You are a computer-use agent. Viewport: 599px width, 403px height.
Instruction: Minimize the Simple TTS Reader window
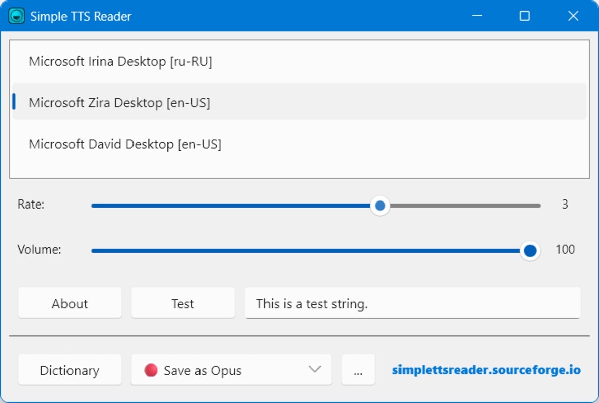point(477,16)
